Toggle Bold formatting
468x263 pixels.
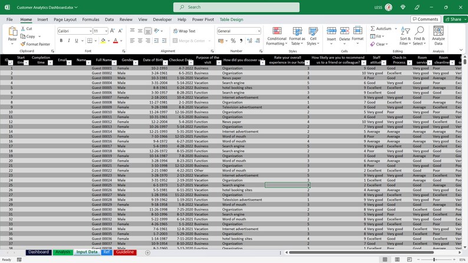click(61, 41)
